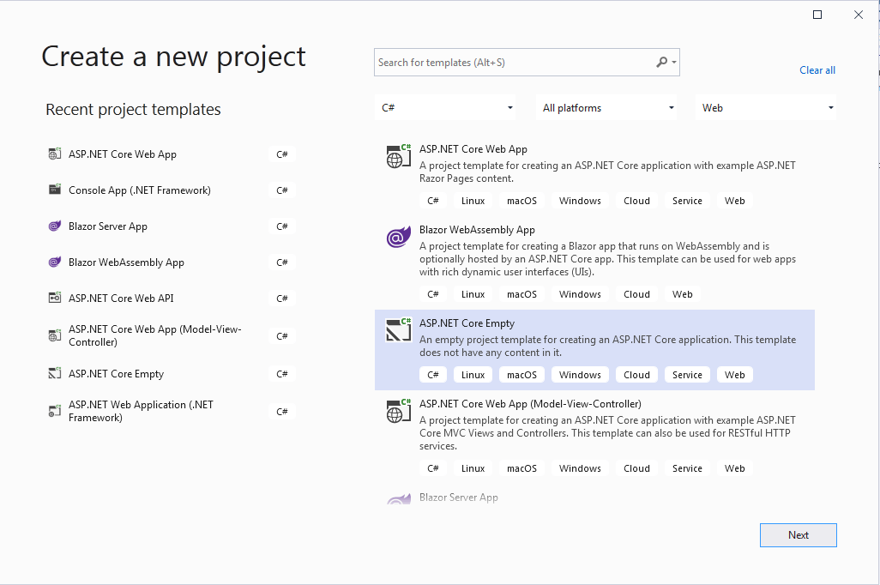The image size is (880, 585).
Task: Click the Model-View-Controller template title in results list
Action: (530, 404)
